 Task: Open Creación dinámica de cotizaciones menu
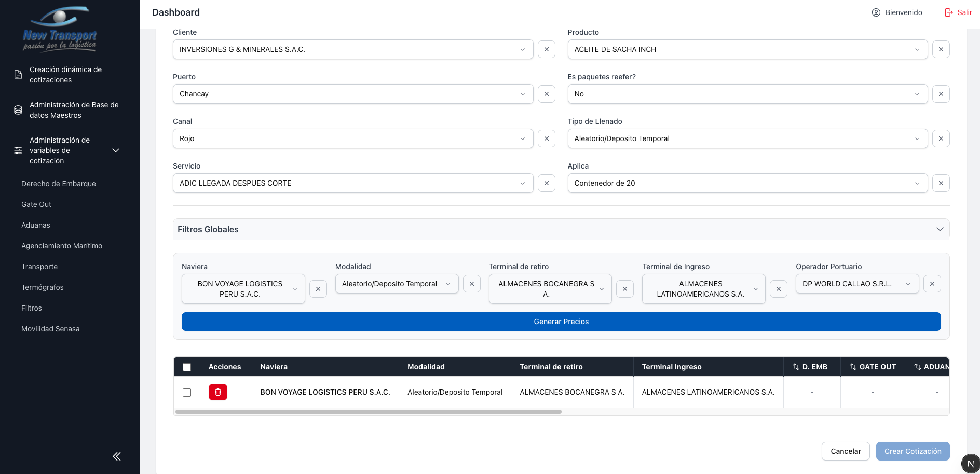coord(65,75)
